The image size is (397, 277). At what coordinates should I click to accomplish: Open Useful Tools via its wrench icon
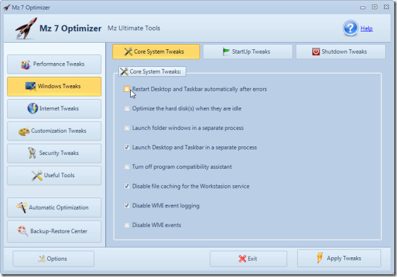pos(37,175)
